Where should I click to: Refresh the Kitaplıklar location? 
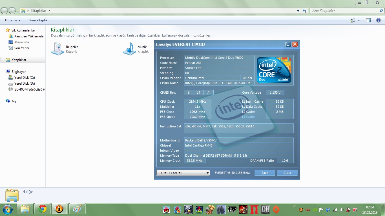(x=304, y=11)
